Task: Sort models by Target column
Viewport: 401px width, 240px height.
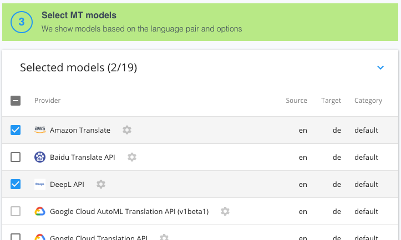Action: click(331, 101)
